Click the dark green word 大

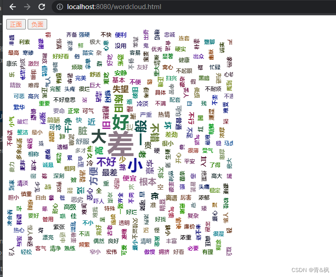pyautogui.click(x=99, y=136)
